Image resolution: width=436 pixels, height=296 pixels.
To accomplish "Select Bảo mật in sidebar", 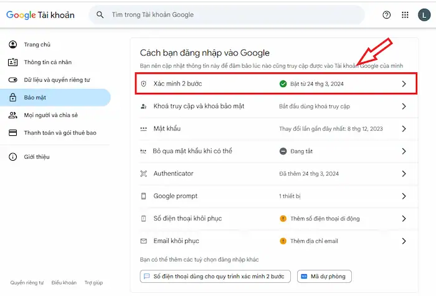I will coord(35,98).
